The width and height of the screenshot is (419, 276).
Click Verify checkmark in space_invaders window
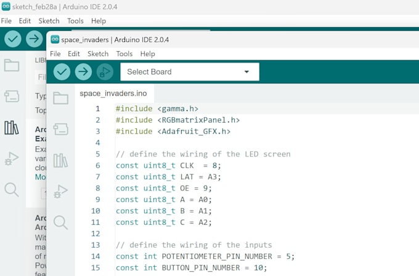click(62, 71)
